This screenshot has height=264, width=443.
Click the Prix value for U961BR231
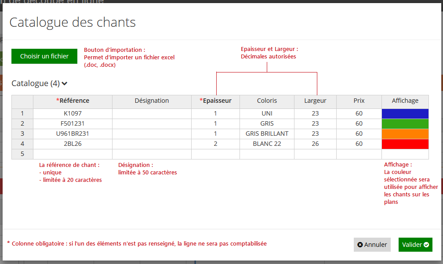359,134
